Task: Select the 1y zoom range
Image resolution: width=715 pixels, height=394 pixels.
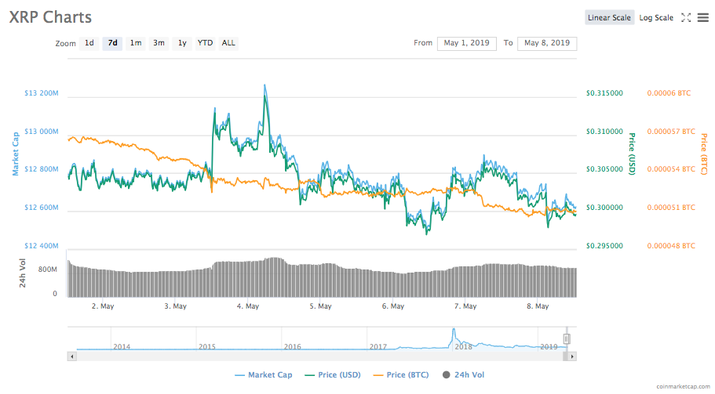Action: coord(182,43)
